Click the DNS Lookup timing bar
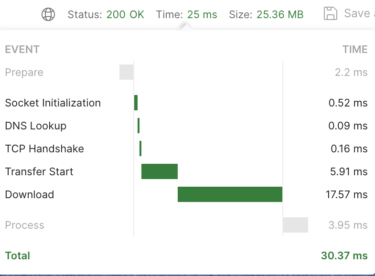 click(x=139, y=126)
